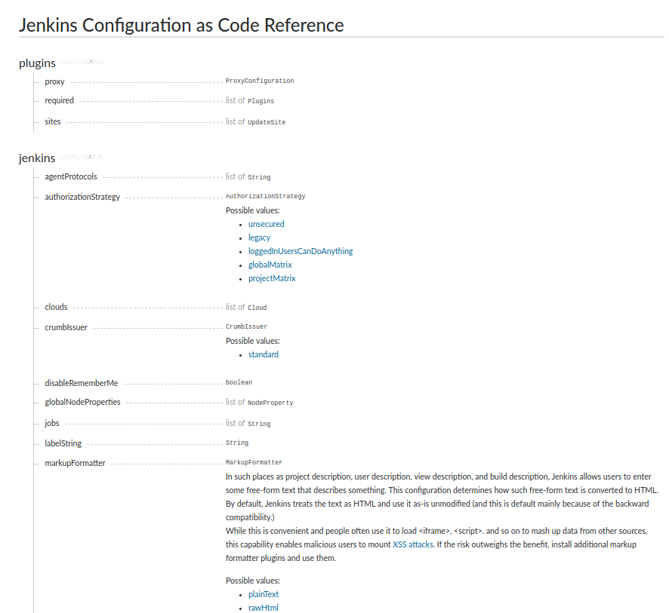Click the NodeProperty type text
This screenshot has height=613, width=669.
(270, 403)
